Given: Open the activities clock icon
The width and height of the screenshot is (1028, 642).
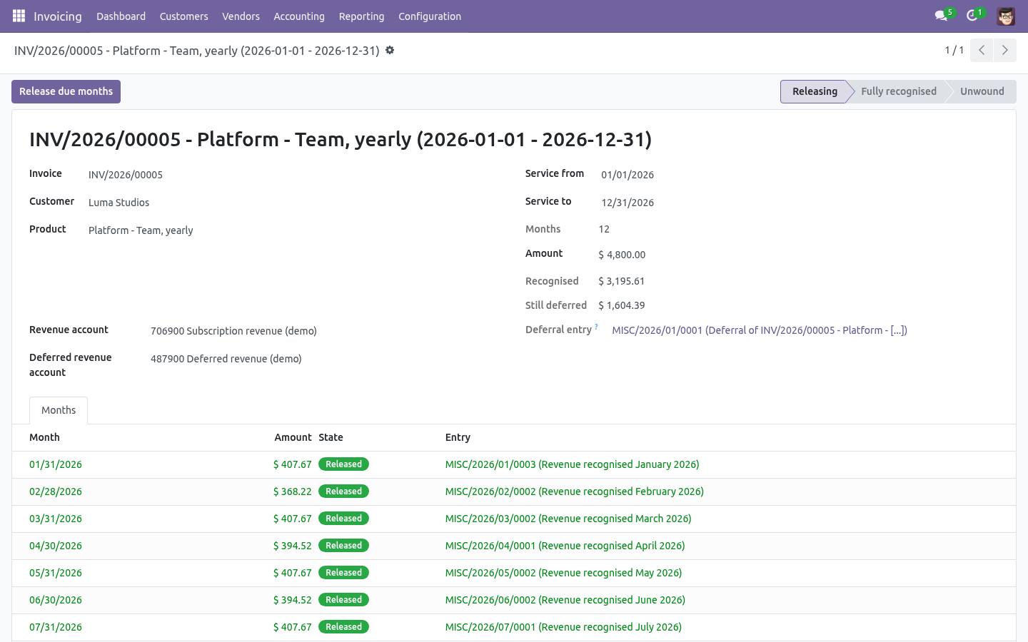Looking at the screenshot, I should click(972, 16).
